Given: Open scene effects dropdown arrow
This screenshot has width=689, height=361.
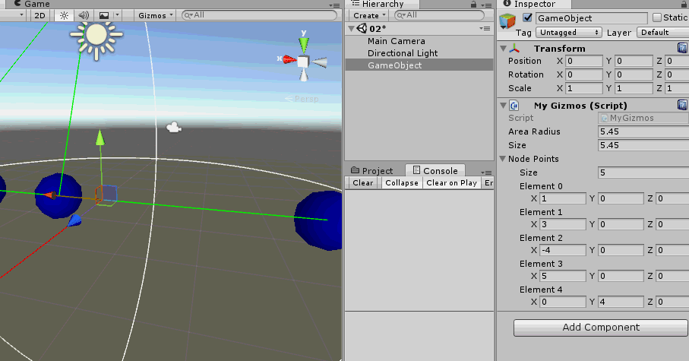Looking at the screenshot, I should (x=117, y=15).
